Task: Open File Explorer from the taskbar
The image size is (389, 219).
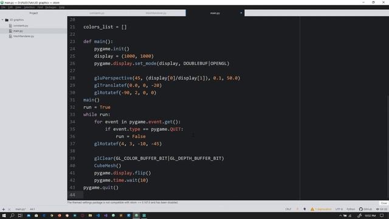Action: (90, 215)
